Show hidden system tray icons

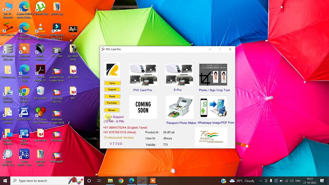click(x=261, y=181)
